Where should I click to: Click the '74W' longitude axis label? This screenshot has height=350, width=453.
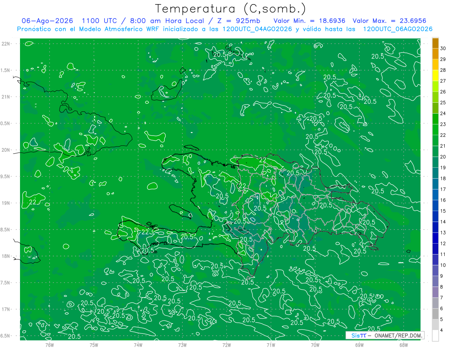tap(138, 344)
